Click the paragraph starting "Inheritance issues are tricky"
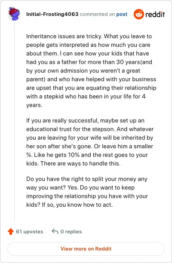 click(91, 70)
